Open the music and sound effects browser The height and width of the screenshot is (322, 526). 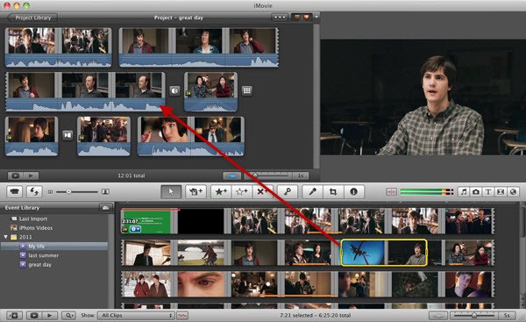click(x=464, y=192)
